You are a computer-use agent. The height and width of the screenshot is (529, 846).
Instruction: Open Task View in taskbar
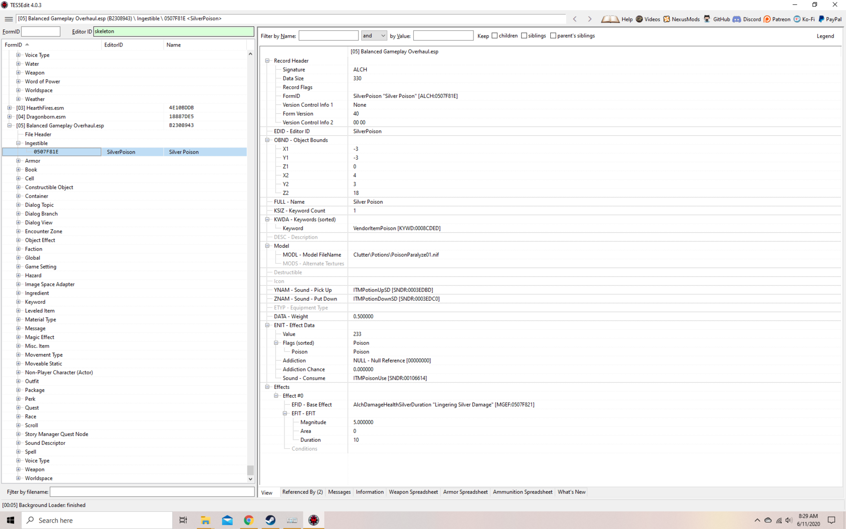pos(183,520)
